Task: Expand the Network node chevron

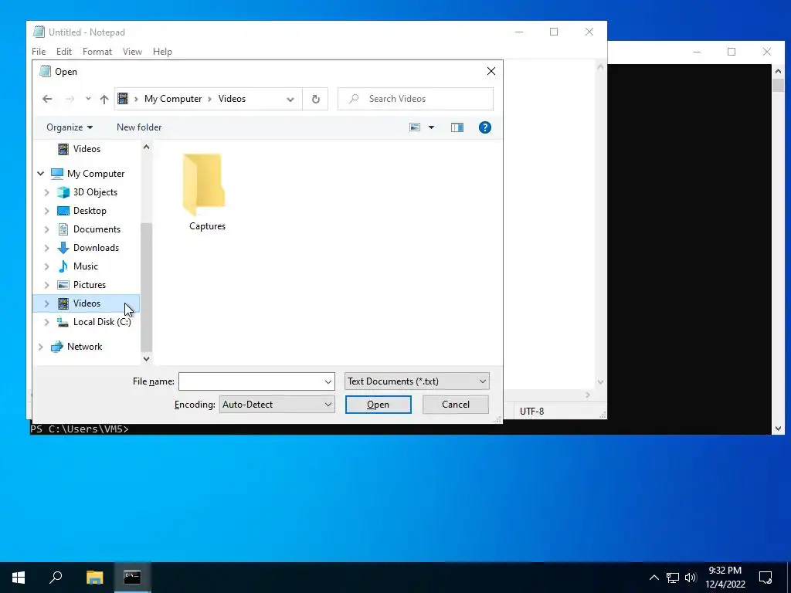Action: 40,347
